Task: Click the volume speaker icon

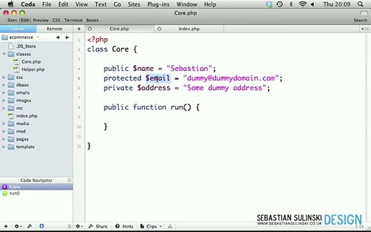Action: click(x=312, y=4)
